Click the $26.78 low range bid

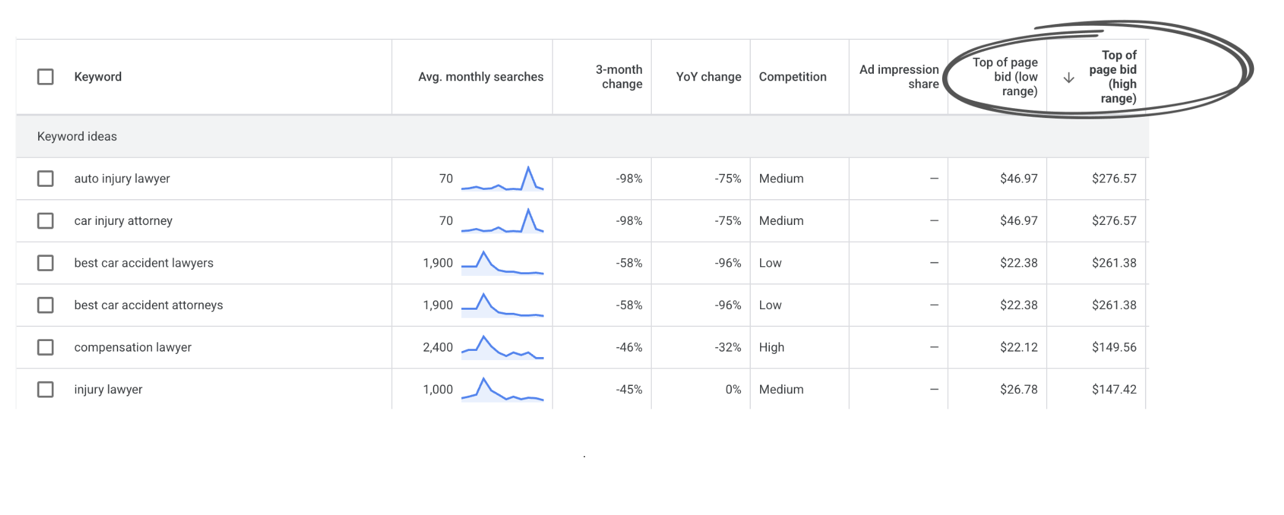click(1019, 390)
